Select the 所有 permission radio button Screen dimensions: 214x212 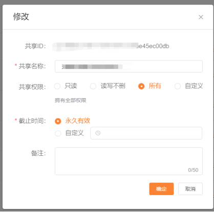(141, 86)
